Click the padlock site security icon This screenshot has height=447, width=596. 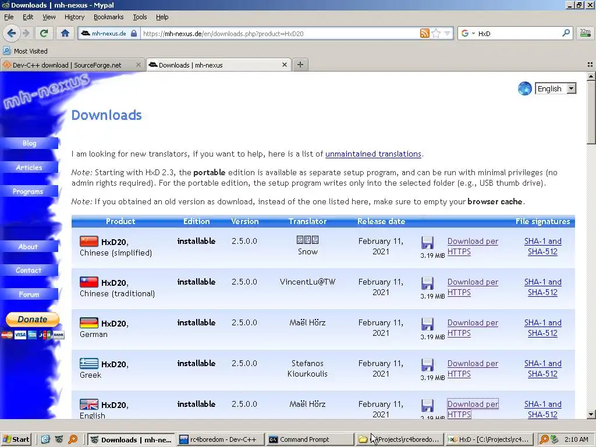pyautogui.click(x=134, y=33)
